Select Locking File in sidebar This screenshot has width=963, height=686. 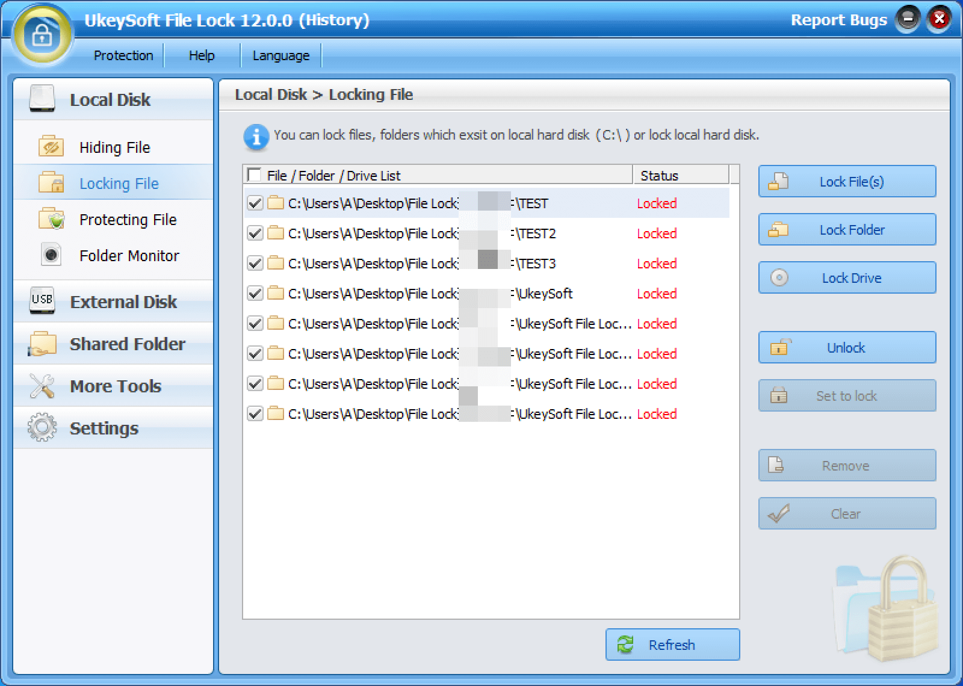click(x=113, y=183)
